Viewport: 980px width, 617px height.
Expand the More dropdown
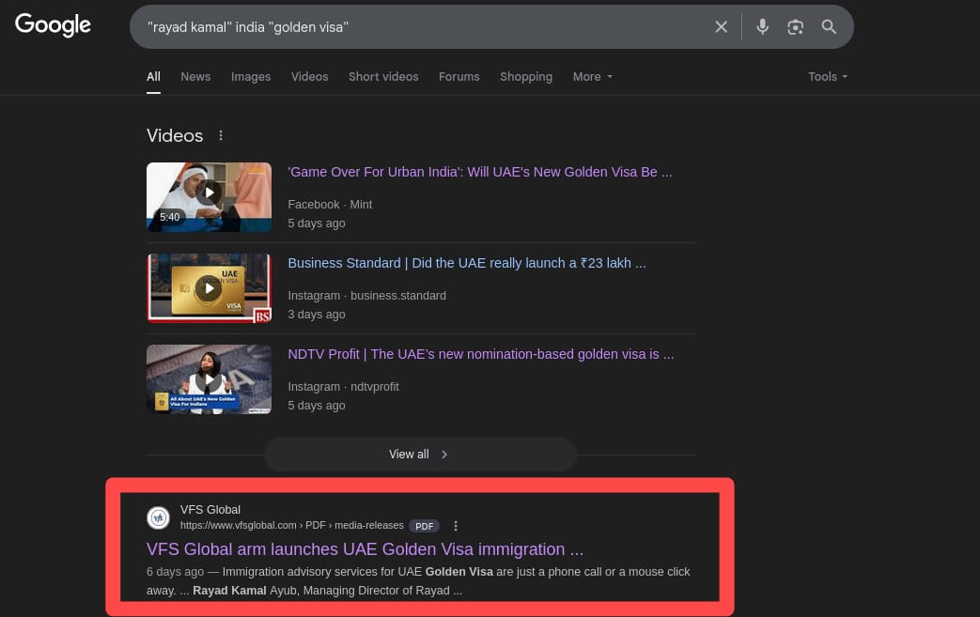[593, 77]
